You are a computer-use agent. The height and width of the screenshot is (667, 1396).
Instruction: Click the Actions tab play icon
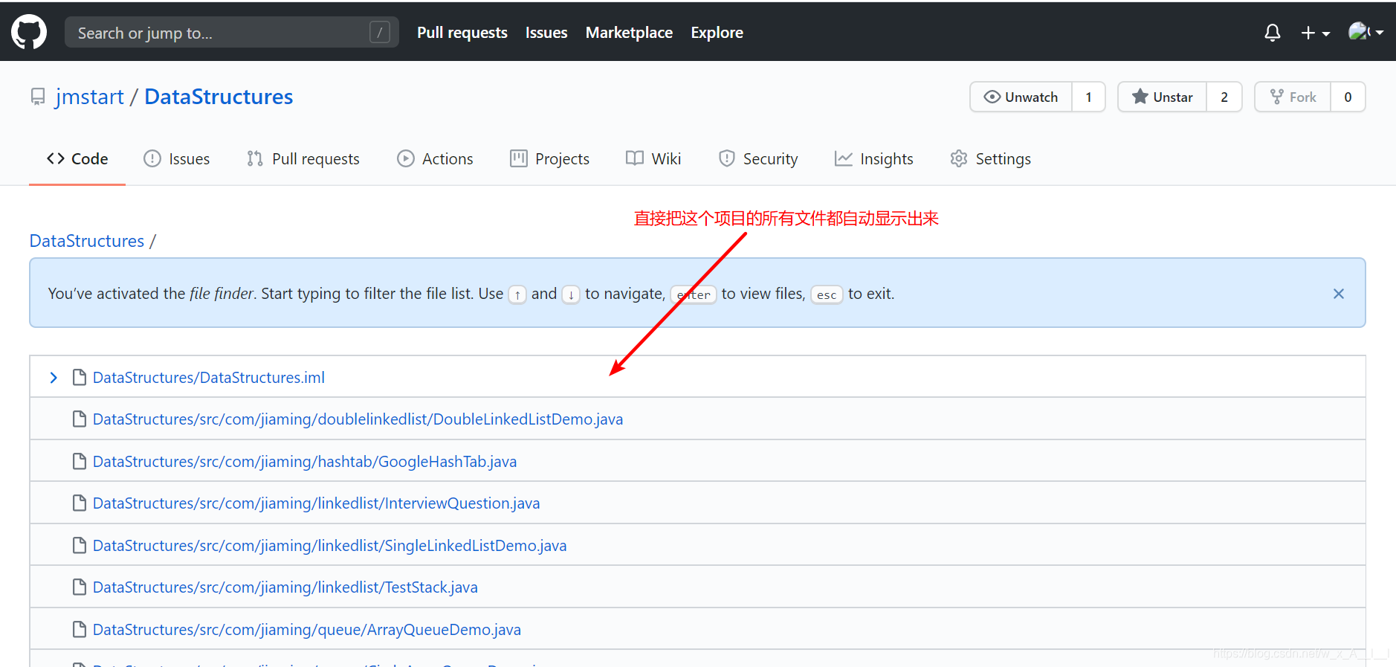coord(406,158)
